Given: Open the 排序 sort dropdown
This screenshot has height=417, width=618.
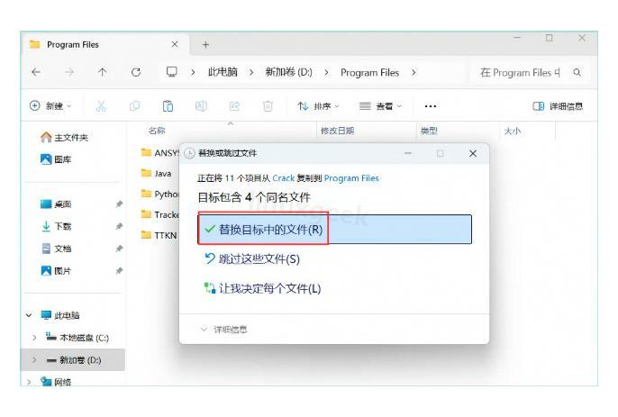Looking at the screenshot, I should point(319,106).
